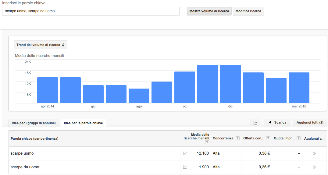The width and height of the screenshot is (328, 175).
Task: Add scarpe da uomo with double-arrow icon
Action: (314, 167)
